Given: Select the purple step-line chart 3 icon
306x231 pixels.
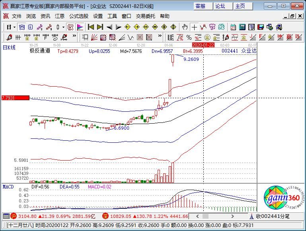Looking at the screenshot, I should point(40,27).
